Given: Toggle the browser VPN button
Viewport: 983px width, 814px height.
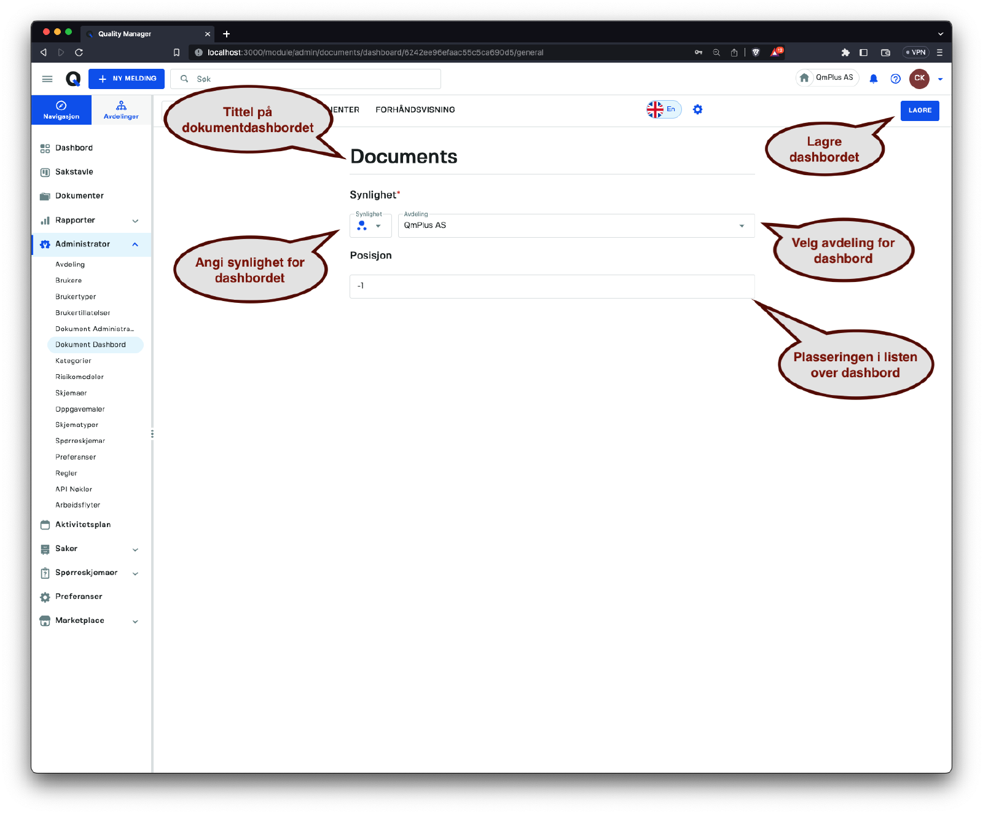Looking at the screenshot, I should [915, 53].
